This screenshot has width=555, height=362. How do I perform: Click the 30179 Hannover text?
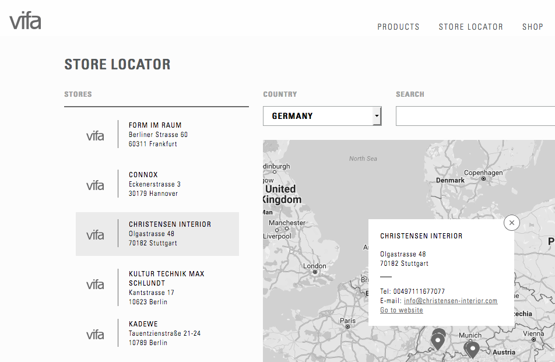153,194
